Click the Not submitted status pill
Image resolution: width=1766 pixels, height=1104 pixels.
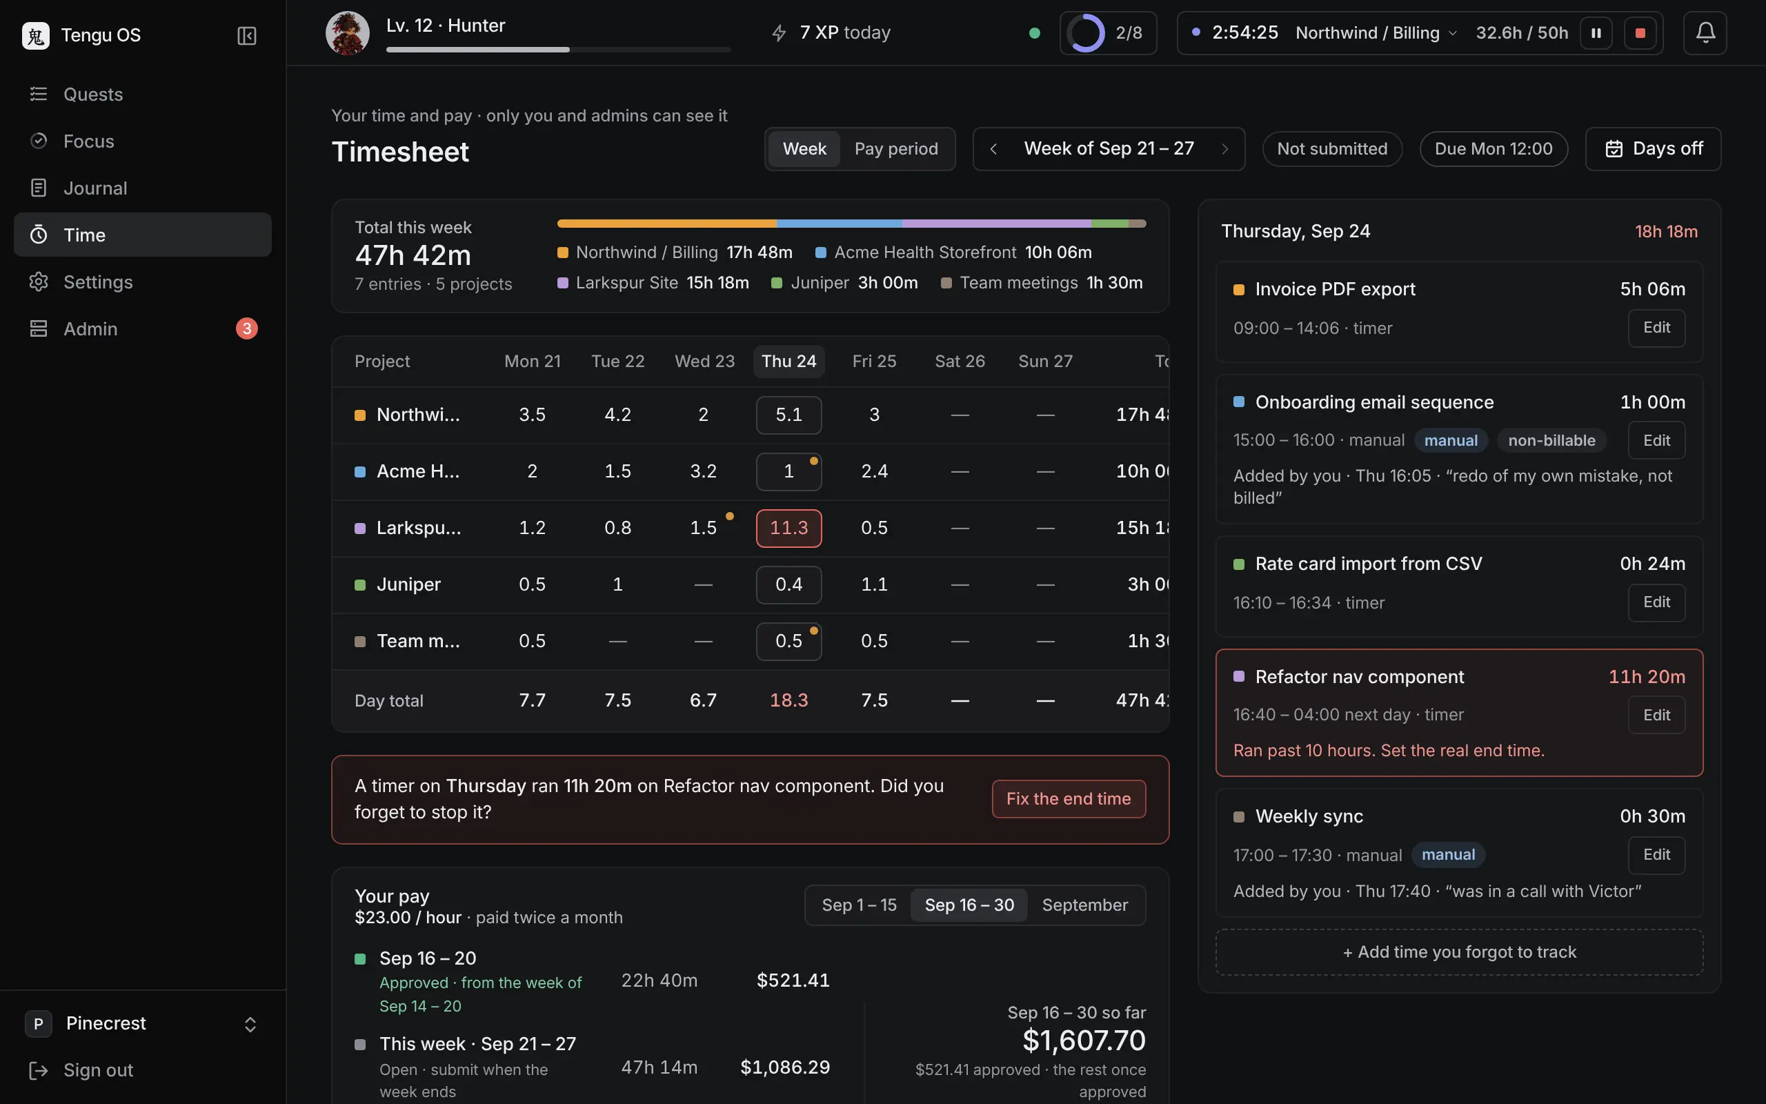click(x=1332, y=149)
